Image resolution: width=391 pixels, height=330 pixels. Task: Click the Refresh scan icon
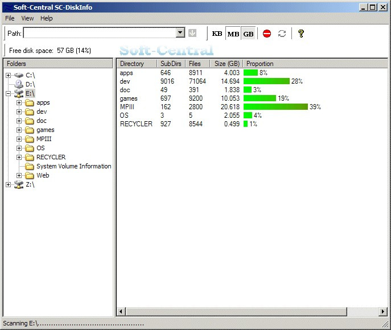(282, 34)
